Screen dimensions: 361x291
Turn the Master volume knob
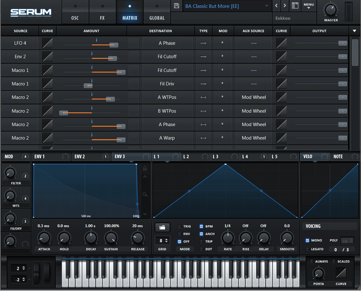coord(331,10)
